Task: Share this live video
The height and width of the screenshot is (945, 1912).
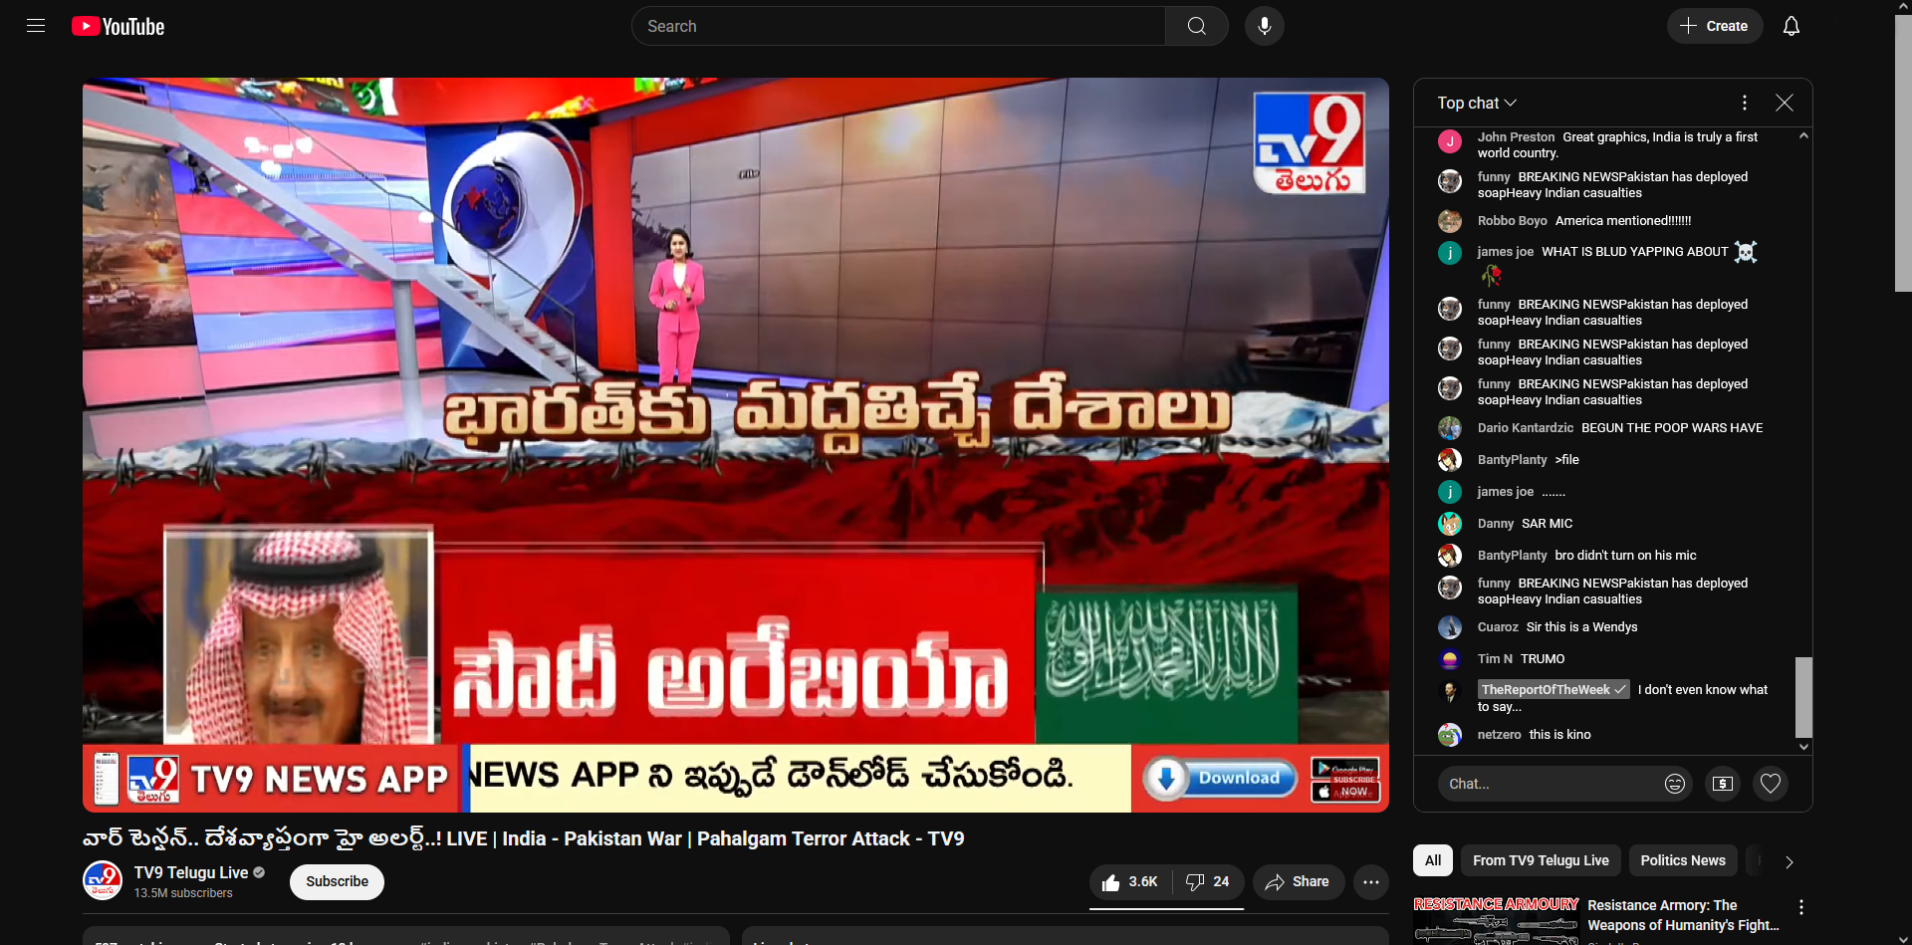Action: pos(1299,882)
